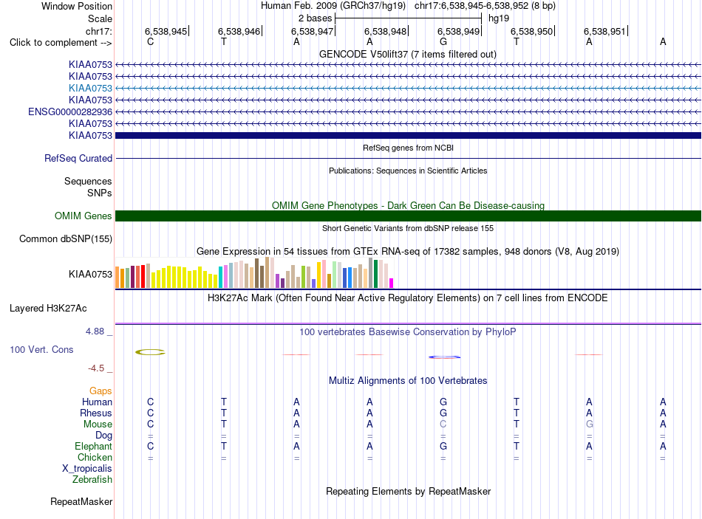702x519 pixels.
Task: Click the gray G in the Mouse row
Action: pyautogui.click(x=590, y=425)
